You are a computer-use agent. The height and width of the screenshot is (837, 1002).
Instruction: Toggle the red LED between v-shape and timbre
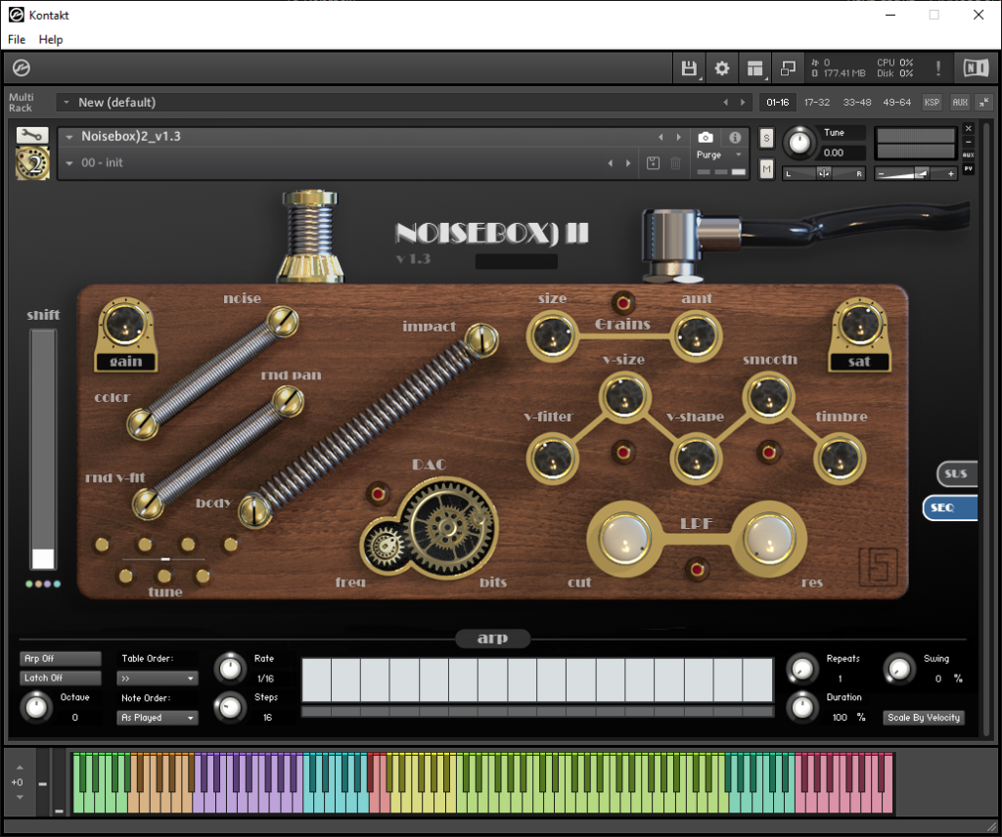769,452
